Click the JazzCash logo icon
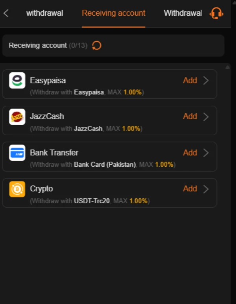The image size is (236, 304). pos(17,117)
